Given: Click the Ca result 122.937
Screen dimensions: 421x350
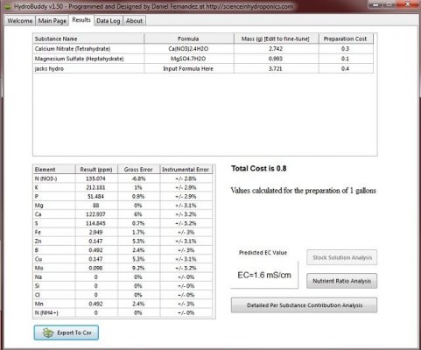Looking at the screenshot, I should (96, 214).
